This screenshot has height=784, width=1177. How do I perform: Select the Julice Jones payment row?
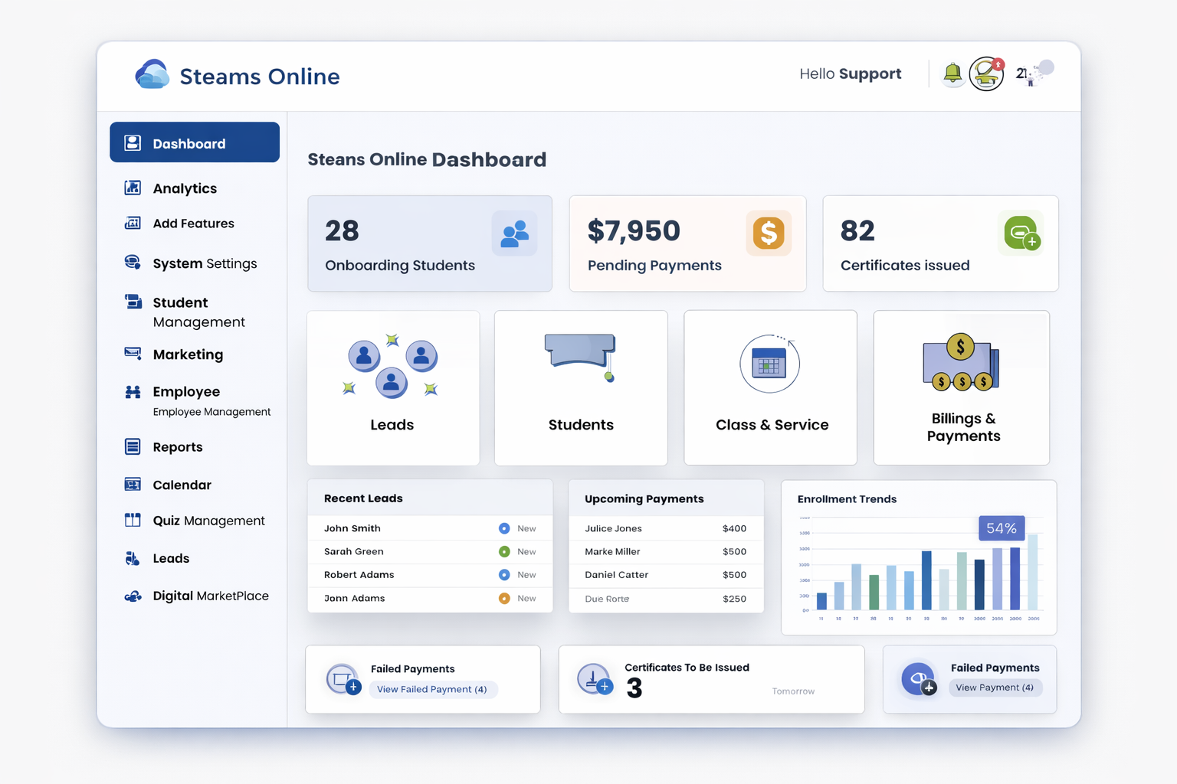[665, 528]
